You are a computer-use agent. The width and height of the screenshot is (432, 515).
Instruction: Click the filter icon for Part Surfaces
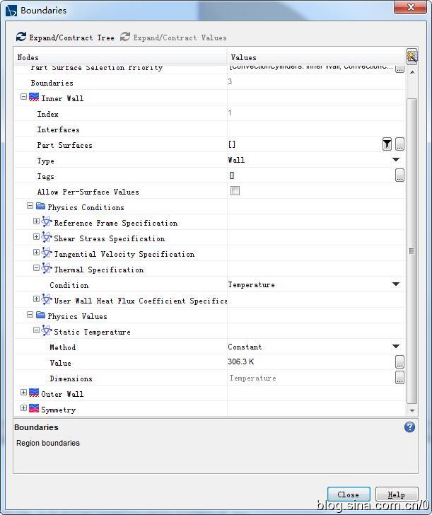387,144
